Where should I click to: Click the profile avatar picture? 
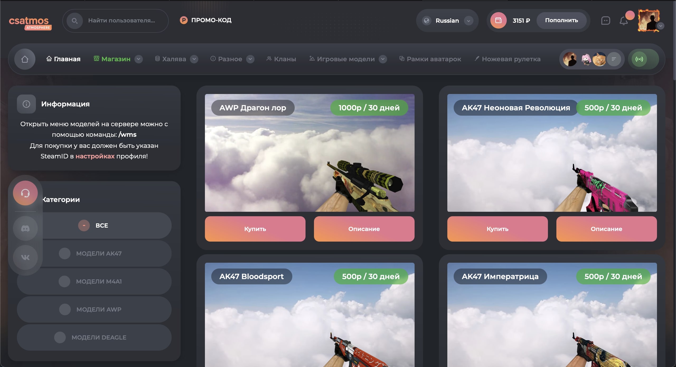click(x=649, y=21)
